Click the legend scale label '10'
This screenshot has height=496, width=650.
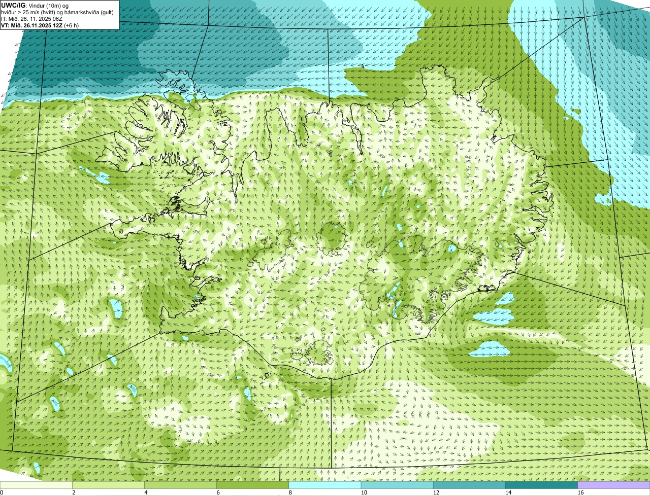pyautogui.click(x=364, y=492)
